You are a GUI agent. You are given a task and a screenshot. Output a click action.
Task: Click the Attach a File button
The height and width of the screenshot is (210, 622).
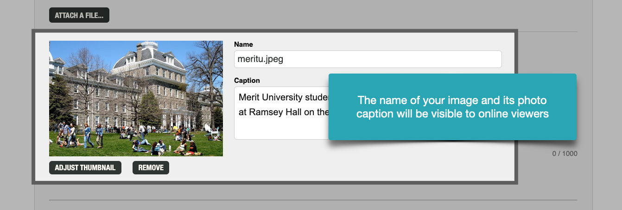(79, 15)
